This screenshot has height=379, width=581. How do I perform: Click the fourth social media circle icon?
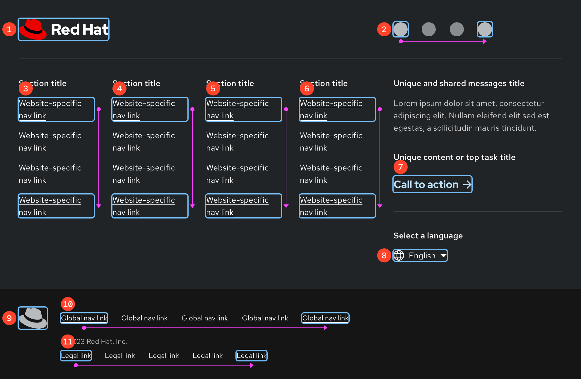coord(485,29)
